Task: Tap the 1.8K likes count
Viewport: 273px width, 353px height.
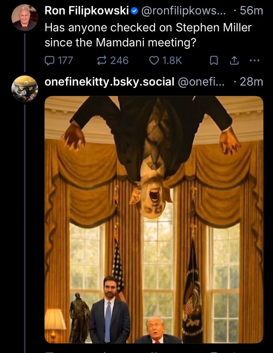Action: coord(172,61)
